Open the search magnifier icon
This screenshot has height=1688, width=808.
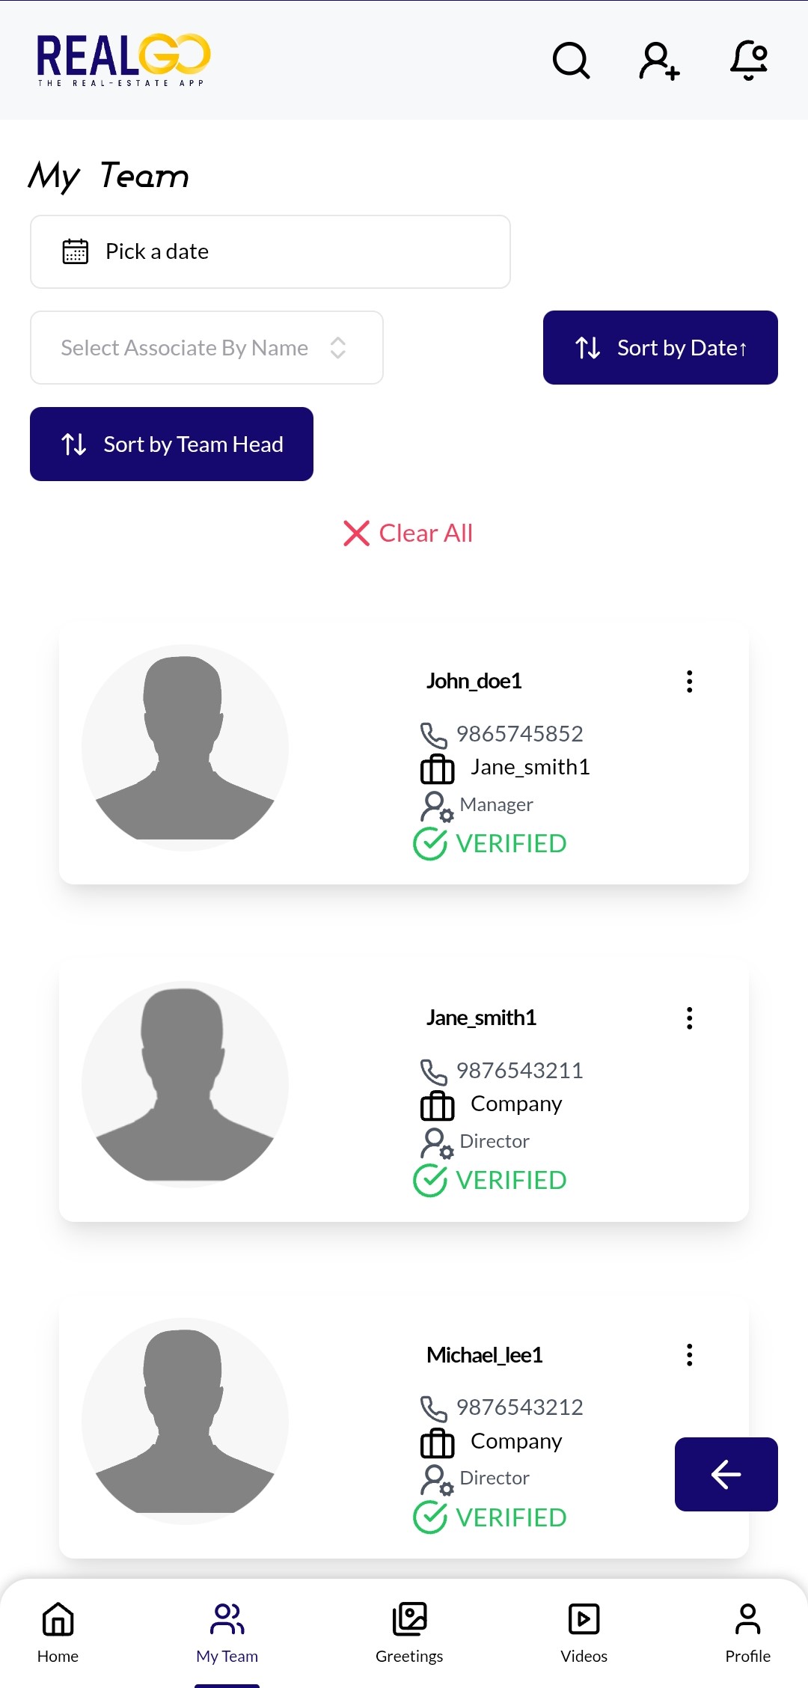(x=571, y=60)
